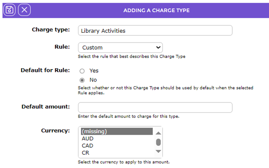Open the Rule dropdown showing Custom
The image size is (269, 168).
[x=120, y=47]
